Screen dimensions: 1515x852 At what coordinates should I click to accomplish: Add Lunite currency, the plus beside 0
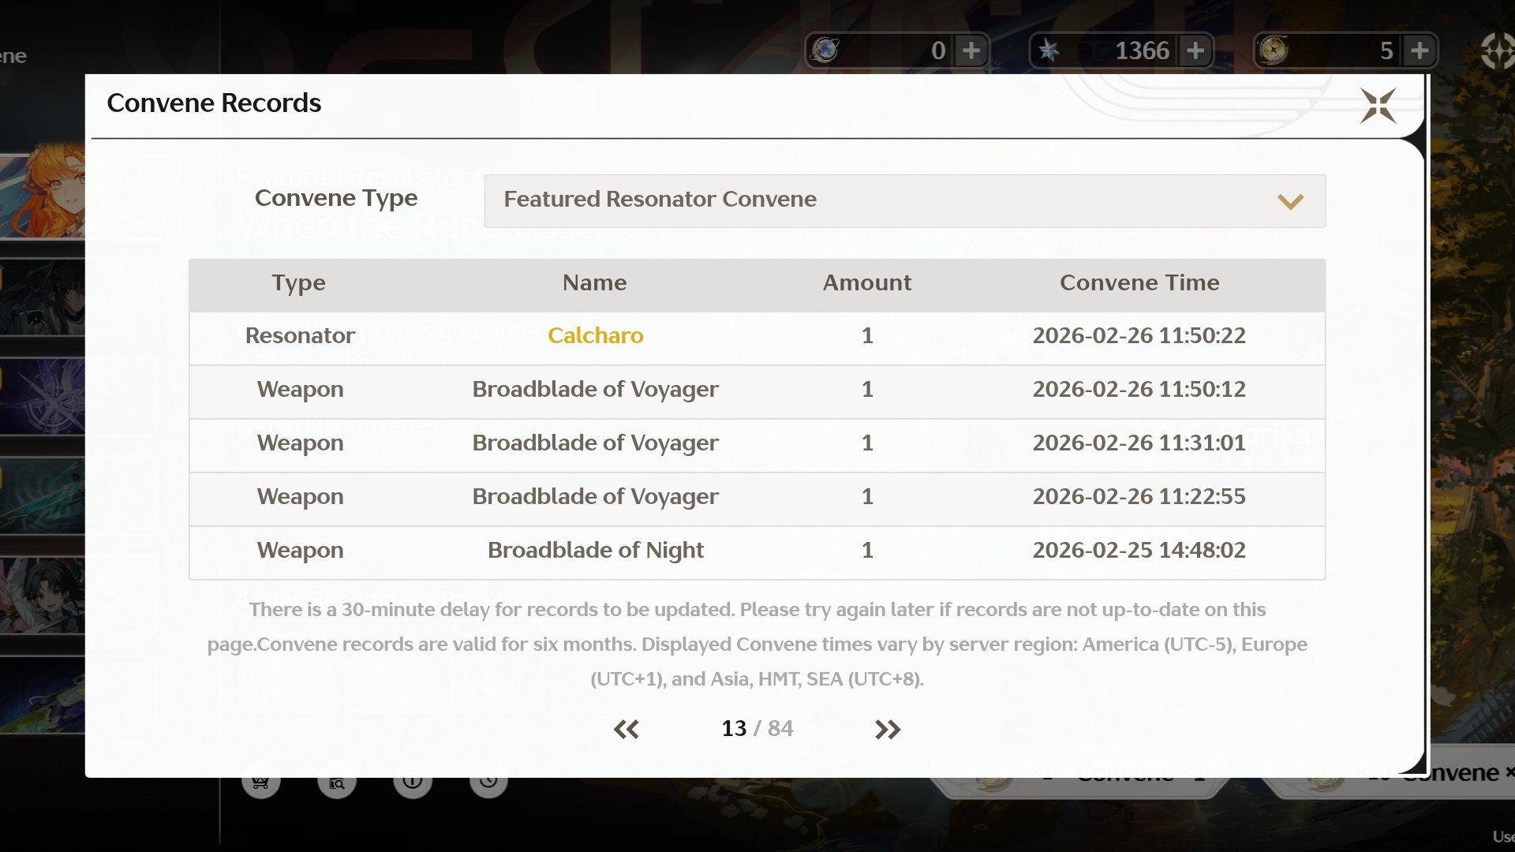(x=971, y=50)
